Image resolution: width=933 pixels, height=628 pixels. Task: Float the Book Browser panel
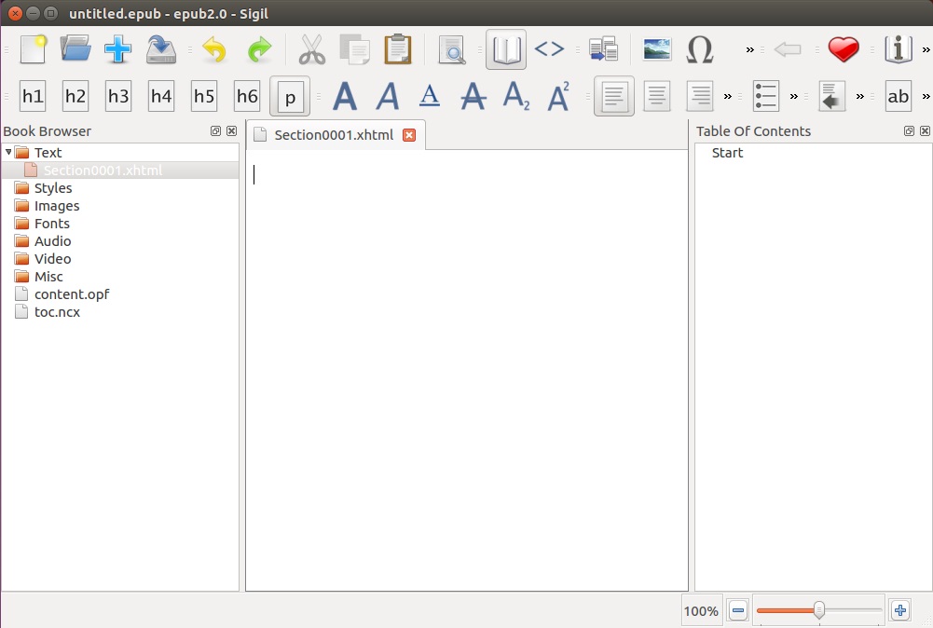point(215,130)
